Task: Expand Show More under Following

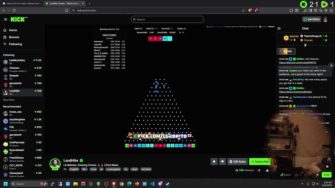Action: tap(9, 100)
